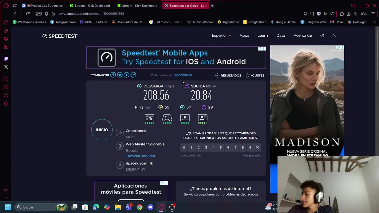Screen dimensions: 379x213
Task: Switch to the Prueba Gay browser tab
Action: pyautogui.click(x=43, y=6)
